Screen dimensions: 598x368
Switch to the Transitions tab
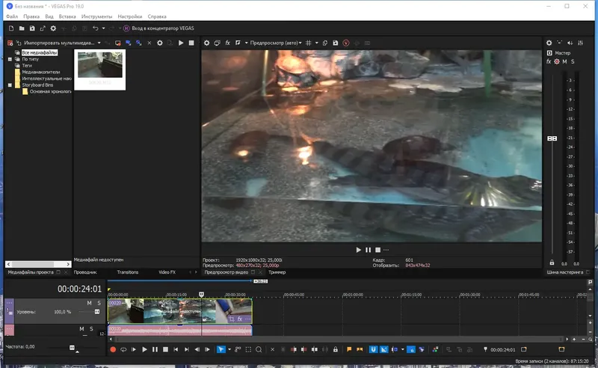(127, 272)
